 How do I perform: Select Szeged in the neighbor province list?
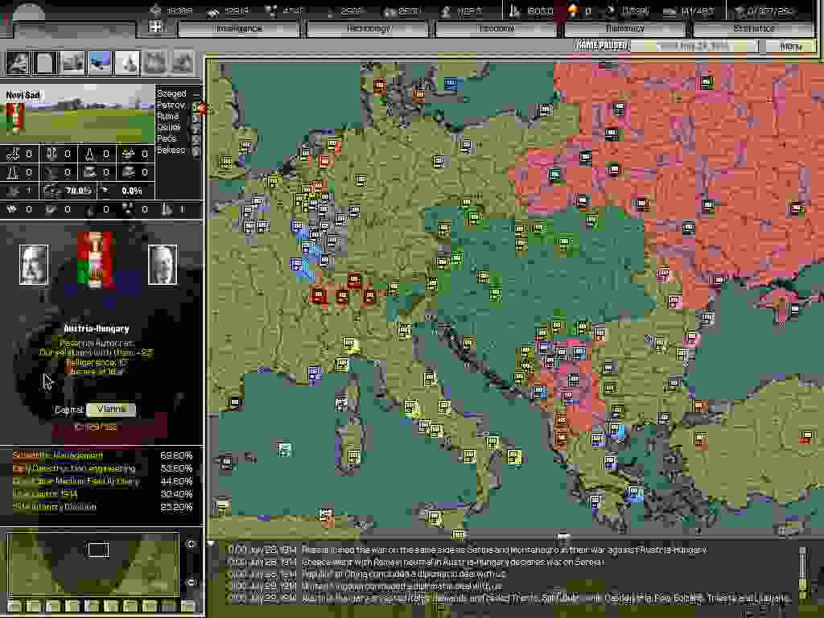point(171,94)
